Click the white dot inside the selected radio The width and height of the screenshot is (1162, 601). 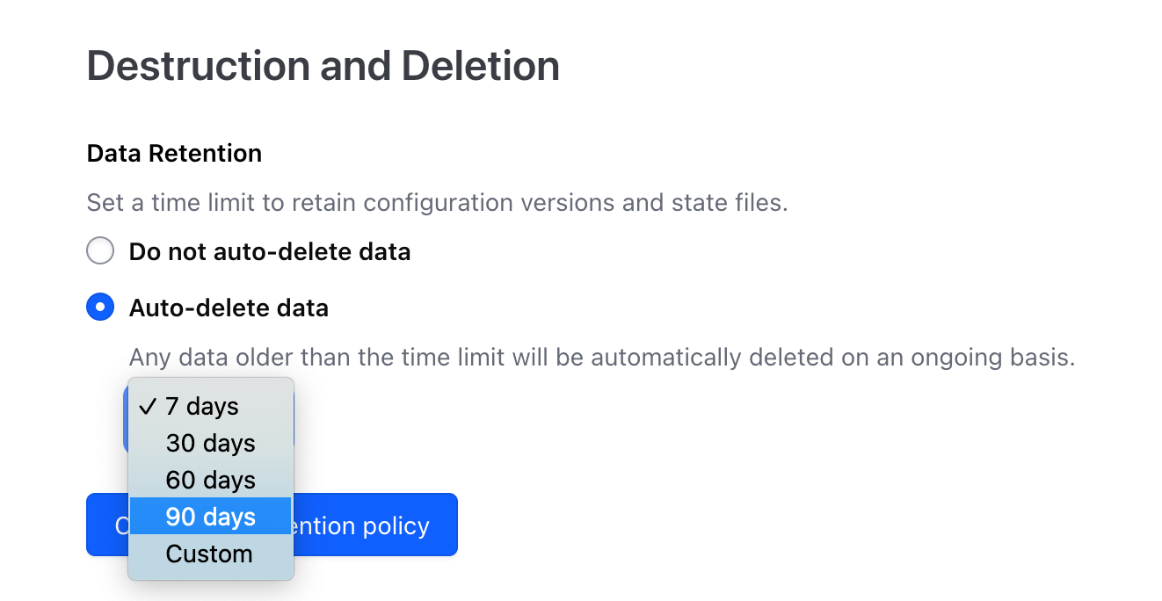[100, 308]
